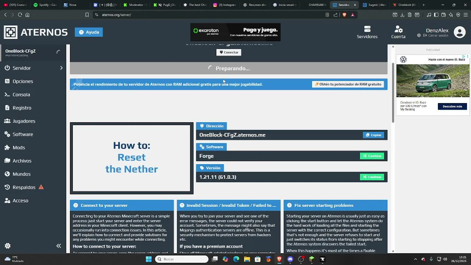
Task: Click the OneBlock-CFgZ.aternos.me address text
Action: pyautogui.click(x=232, y=135)
